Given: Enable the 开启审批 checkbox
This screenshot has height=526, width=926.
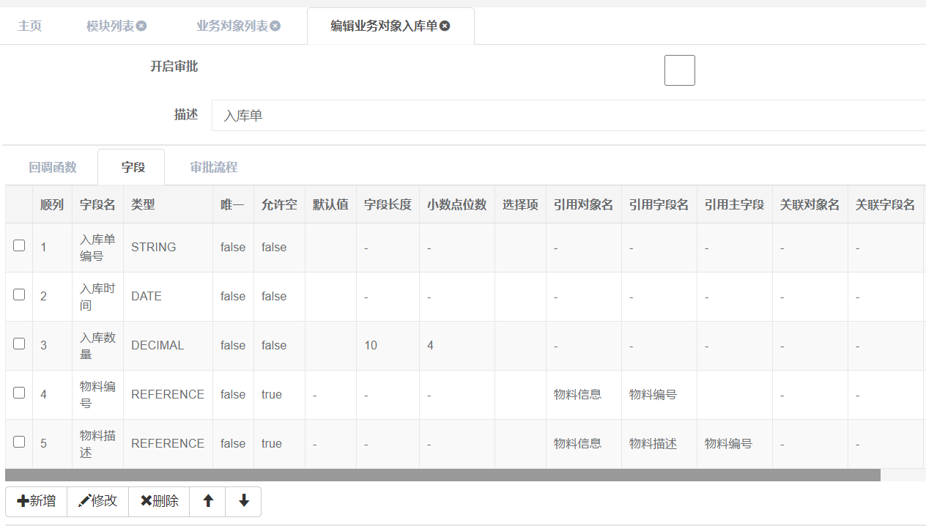Looking at the screenshot, I should point(679,70).
